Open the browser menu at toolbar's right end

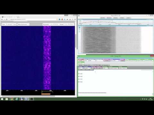75,19
